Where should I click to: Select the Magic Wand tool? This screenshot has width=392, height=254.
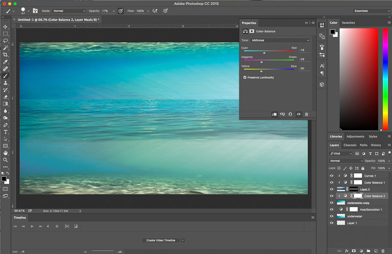(x=5, y=47)
